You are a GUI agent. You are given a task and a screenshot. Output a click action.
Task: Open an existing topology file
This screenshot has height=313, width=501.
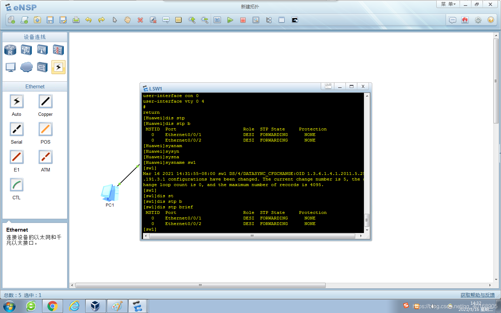[37, 20]
